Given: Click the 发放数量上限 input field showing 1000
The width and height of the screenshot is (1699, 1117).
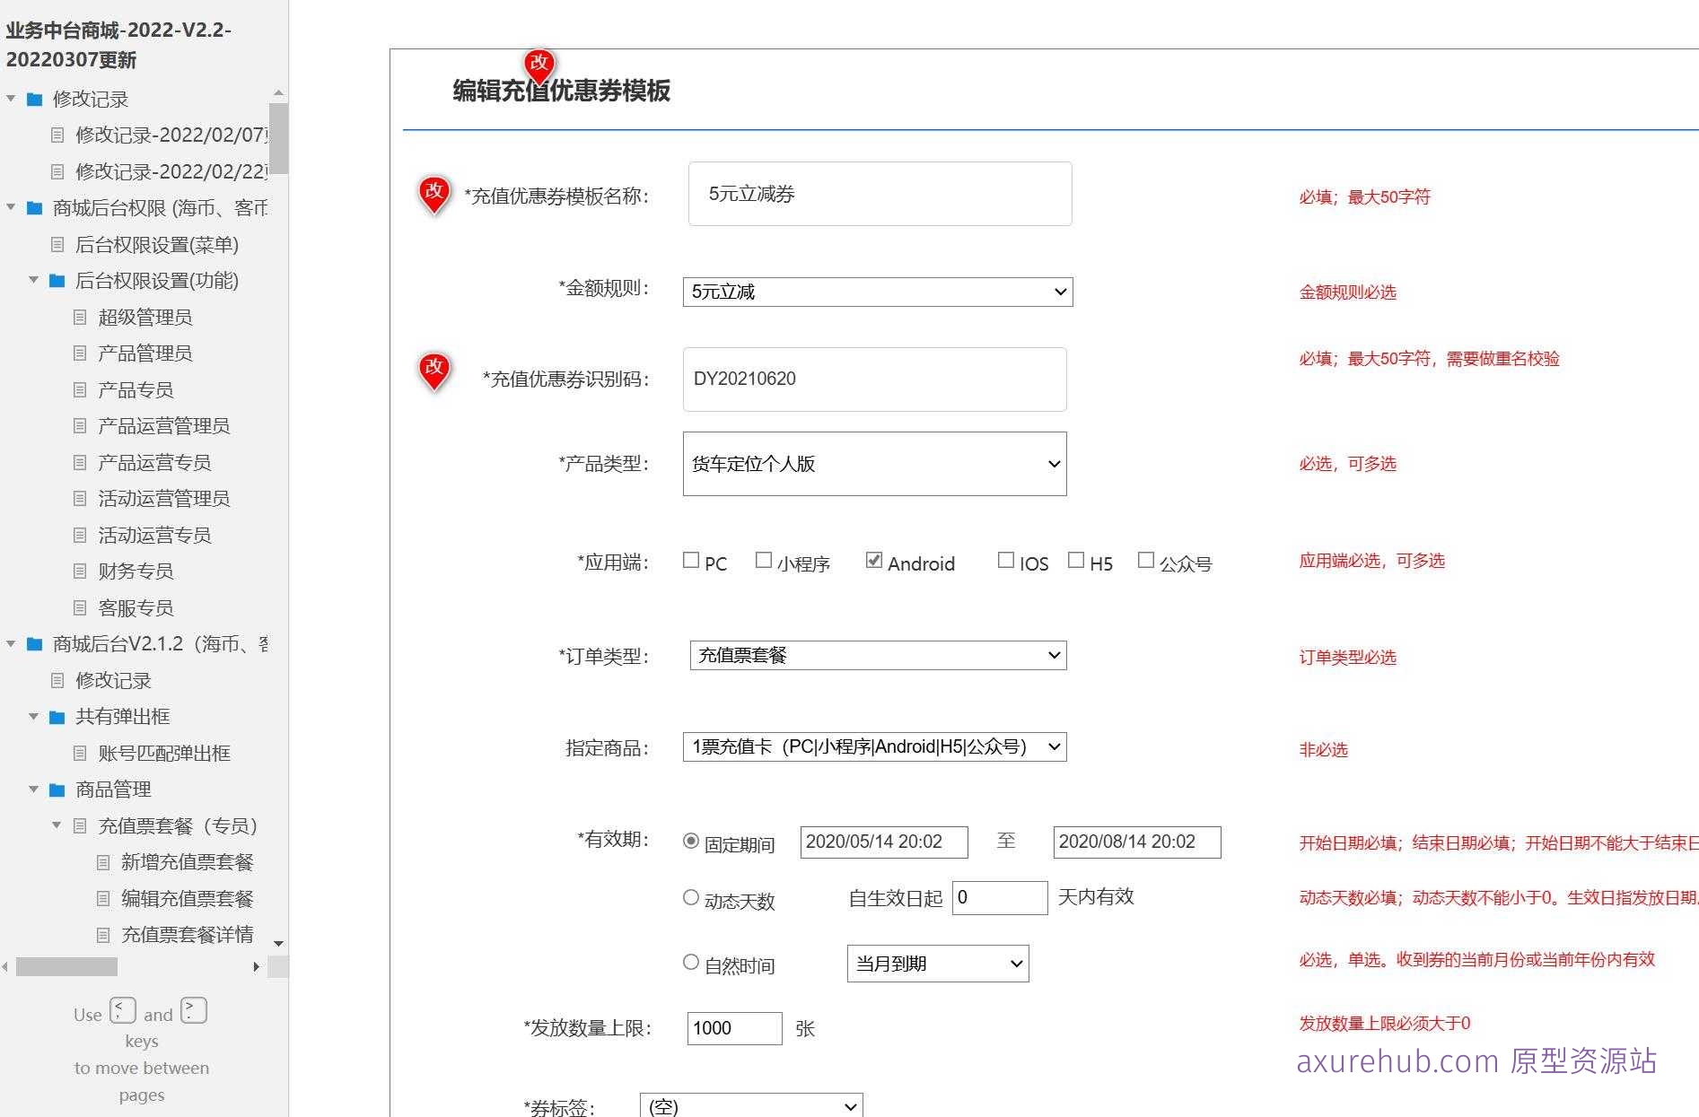Looking at the screenshot, I should pos(734,1028).
